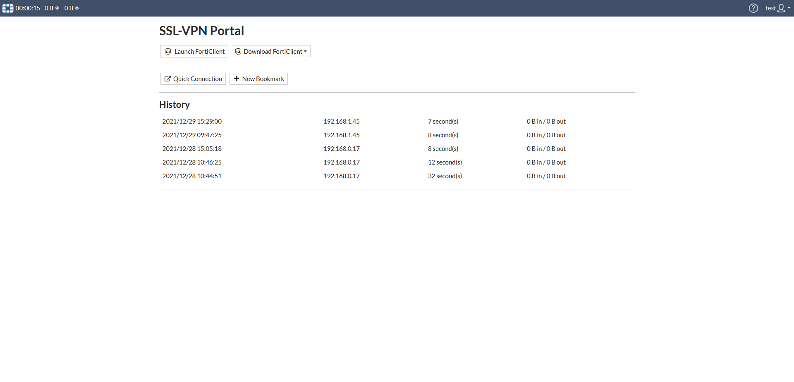Click the FortiGate logo icon in top bar
Viewport: 794px width, 382px height.
(7, 8)
